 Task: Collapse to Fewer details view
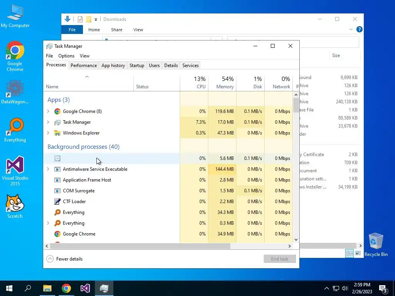pos(65,259)
